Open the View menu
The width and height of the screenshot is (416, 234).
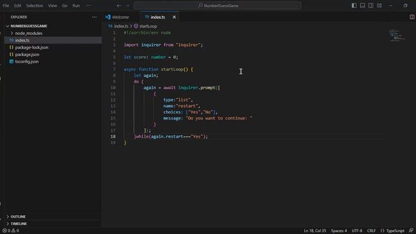53,6
